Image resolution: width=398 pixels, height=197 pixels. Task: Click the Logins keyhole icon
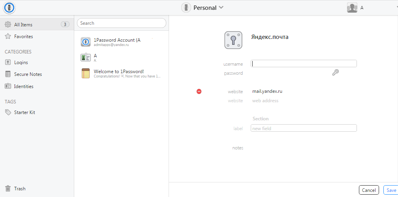tap(8, 62)
